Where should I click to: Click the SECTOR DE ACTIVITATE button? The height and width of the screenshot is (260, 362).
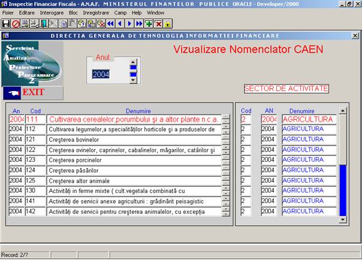[x=286, y=89]
